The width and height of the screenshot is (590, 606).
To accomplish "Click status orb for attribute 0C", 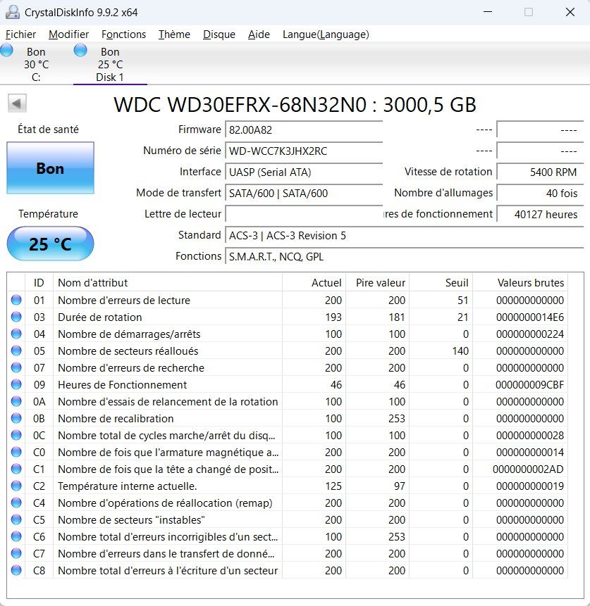I will pyautogui.click(x=16, y=435).
